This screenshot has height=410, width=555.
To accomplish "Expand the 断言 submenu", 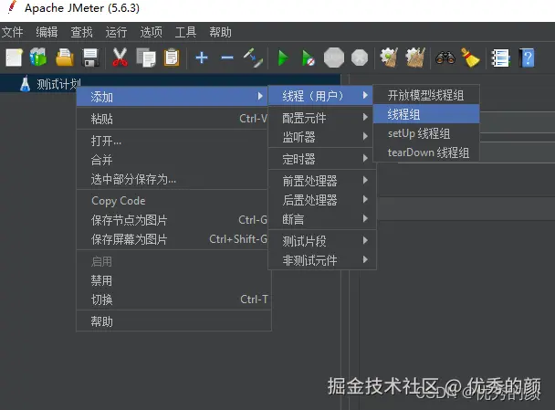I will [320, 219].
